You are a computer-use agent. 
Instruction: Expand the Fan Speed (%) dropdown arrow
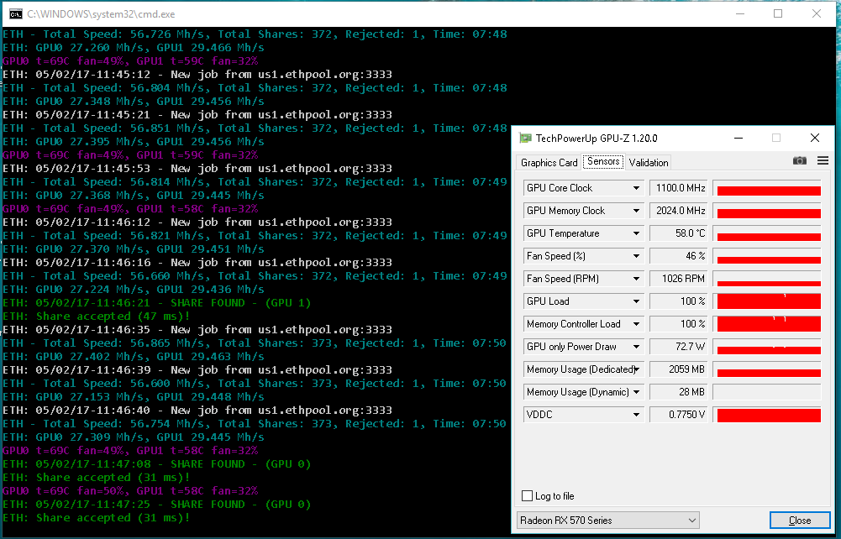(636, 256)
